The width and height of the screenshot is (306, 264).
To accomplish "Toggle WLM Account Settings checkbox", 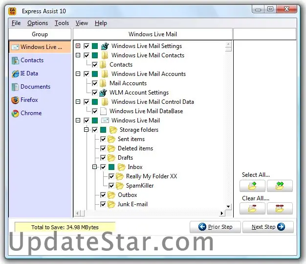I will (x=95, y=93).
